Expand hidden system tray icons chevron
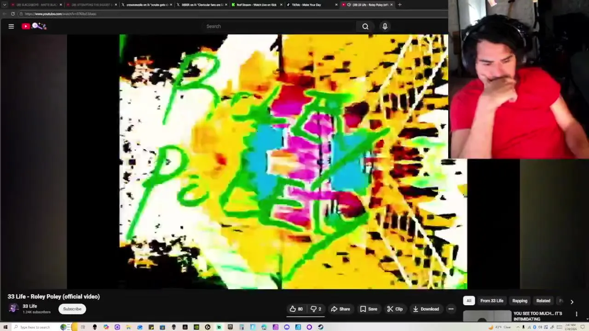 518,327
